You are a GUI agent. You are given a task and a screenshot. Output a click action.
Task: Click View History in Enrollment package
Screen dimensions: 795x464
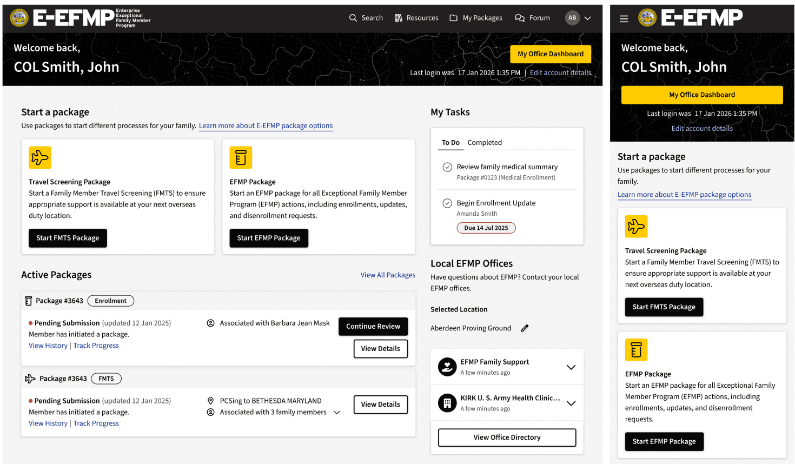[x=48, y=346]
